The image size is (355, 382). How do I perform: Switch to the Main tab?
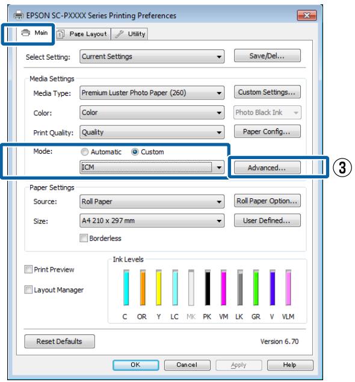tap(35, 33)
